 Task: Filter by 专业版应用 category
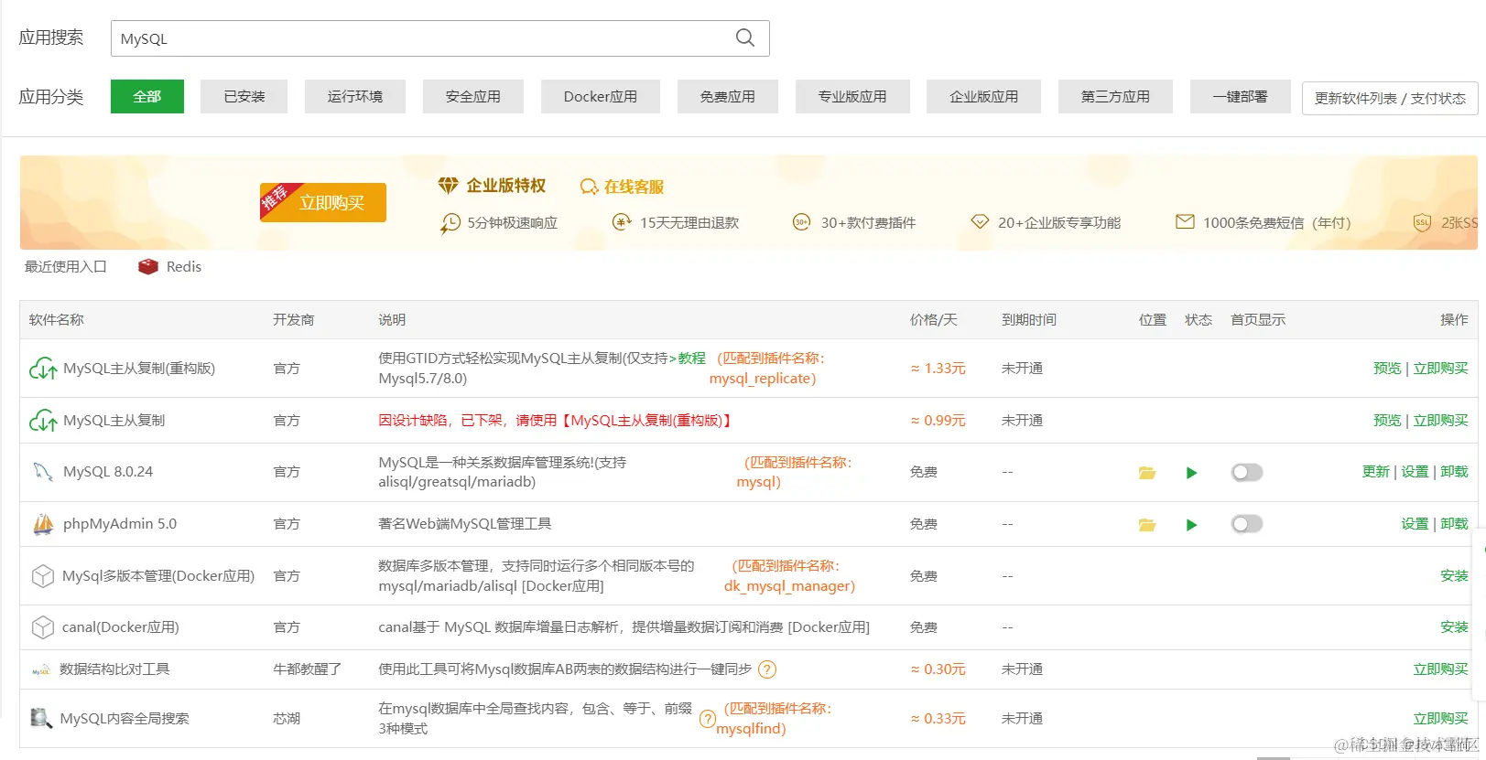tap(852, 96)
